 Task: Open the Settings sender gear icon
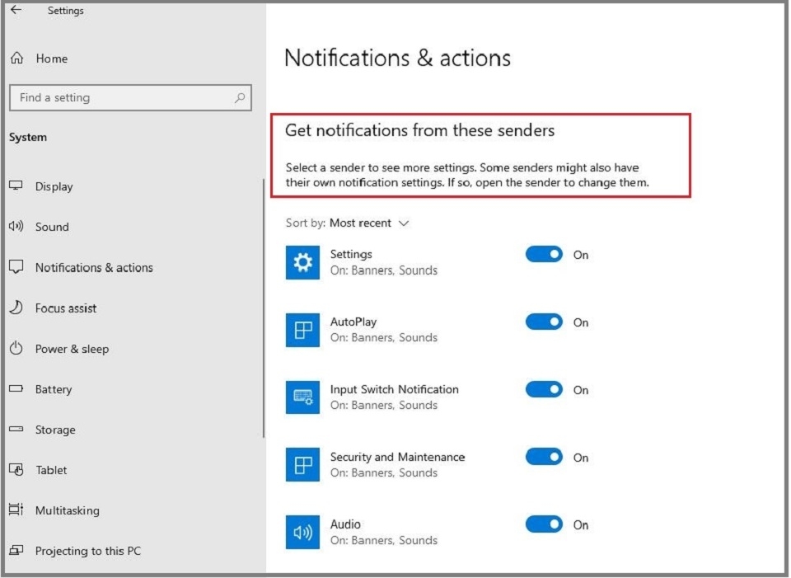click(x=302, y=262)
